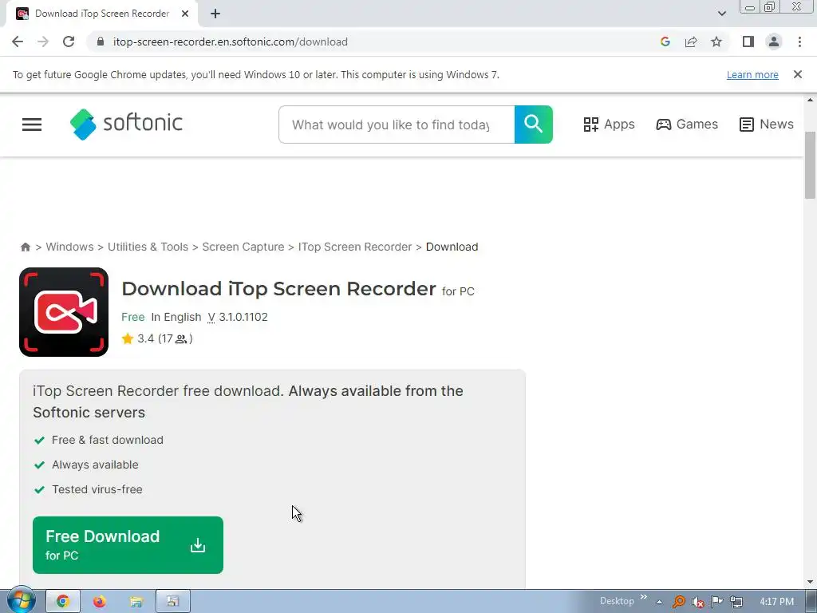Screen dimensions: 817x613
Task: Click the Chrome taskbar icon
Action: 63,602
